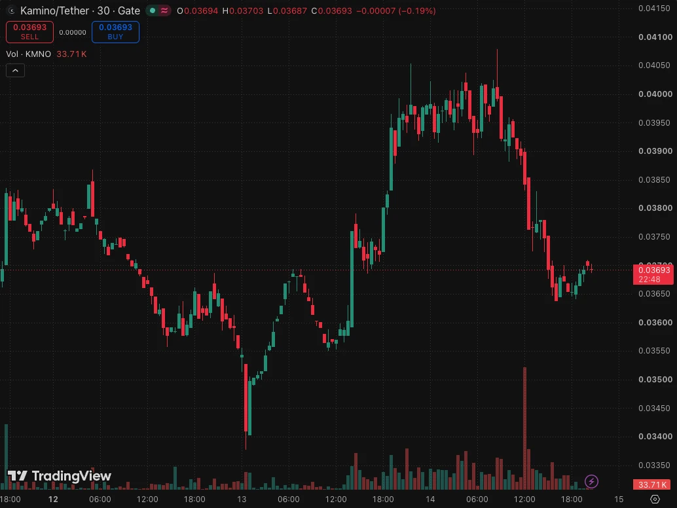Click the high price H0.03703 value

[x=243, y=10]
